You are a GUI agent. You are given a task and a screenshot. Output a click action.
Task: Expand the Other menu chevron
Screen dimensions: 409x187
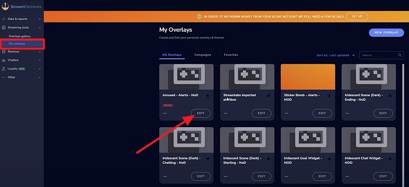39,77
